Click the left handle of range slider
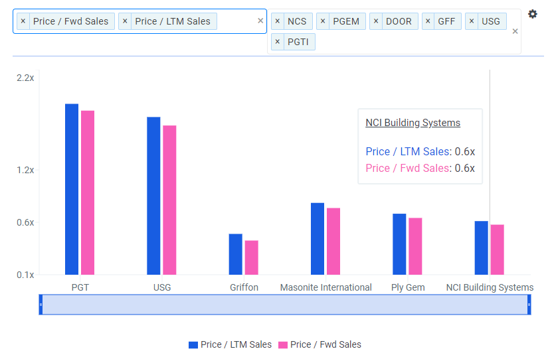The image size is (554, 359). (41, 305)
